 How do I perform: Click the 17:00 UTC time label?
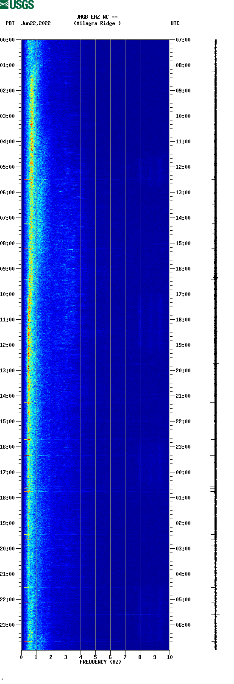(183, 294)
